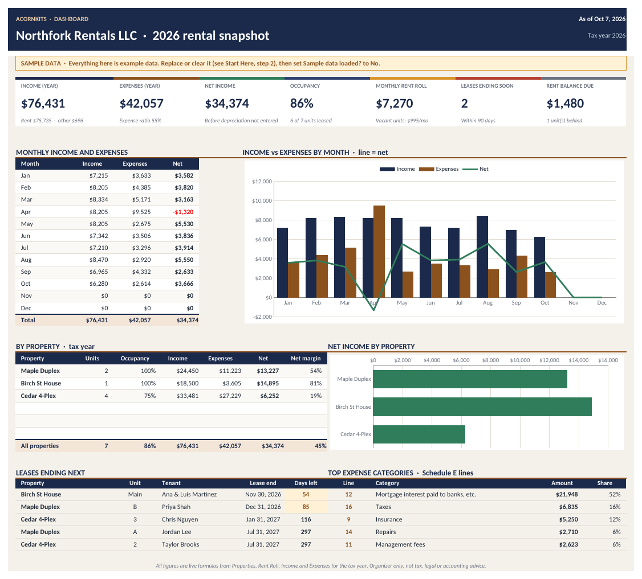The image size is (642, 579).
Task: Click Schedule E line number 12
Action: 348,494
